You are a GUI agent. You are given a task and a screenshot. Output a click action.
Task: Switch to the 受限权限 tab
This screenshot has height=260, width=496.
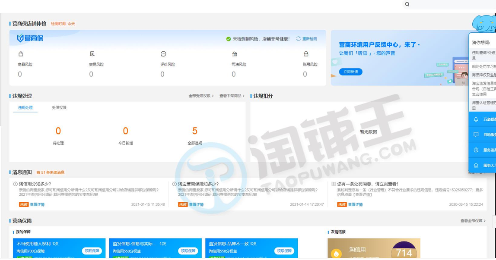click(59, 108)
